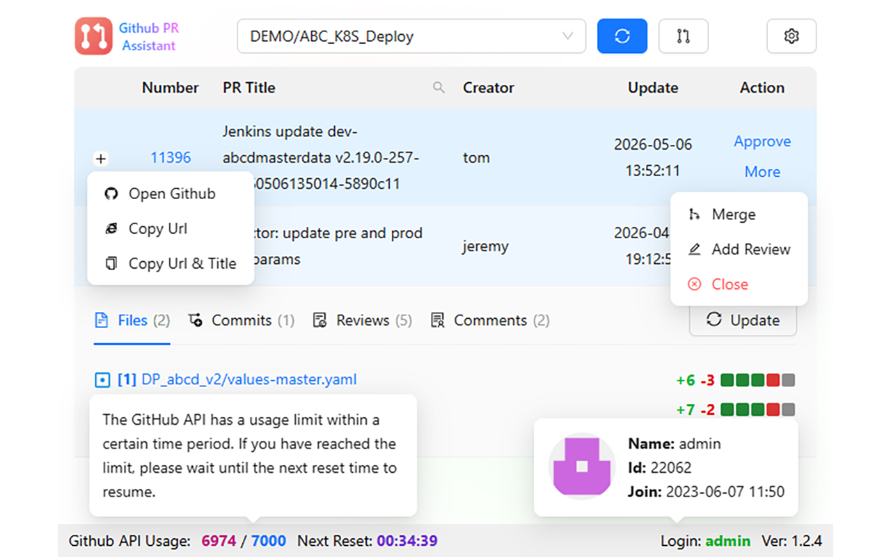Image resolution: width=891 pixels, height=557 pixels.
Task: Switch to the Comments tab
Action: pyautogui.click(x=490, y=320)
